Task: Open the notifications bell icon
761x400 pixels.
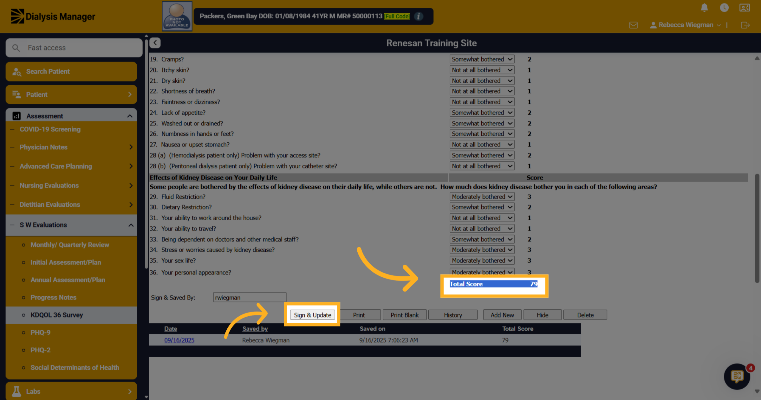Action: click(704, 8)
